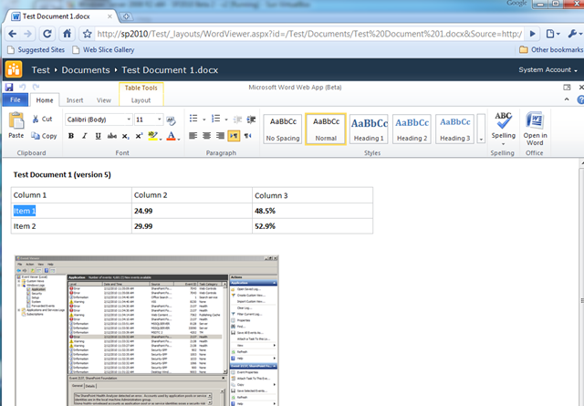Increase paragraph indent
The image size is (584, 406).
click(252, 120)
